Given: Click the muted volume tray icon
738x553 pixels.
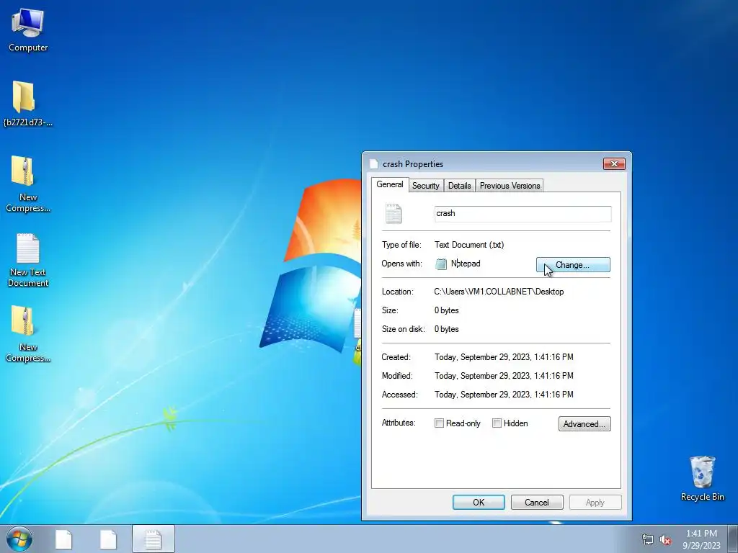Looking at the screenshot, I should (x=665, y=539).
